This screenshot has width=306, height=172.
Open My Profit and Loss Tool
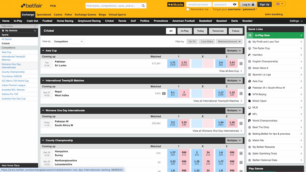[275, 42]
